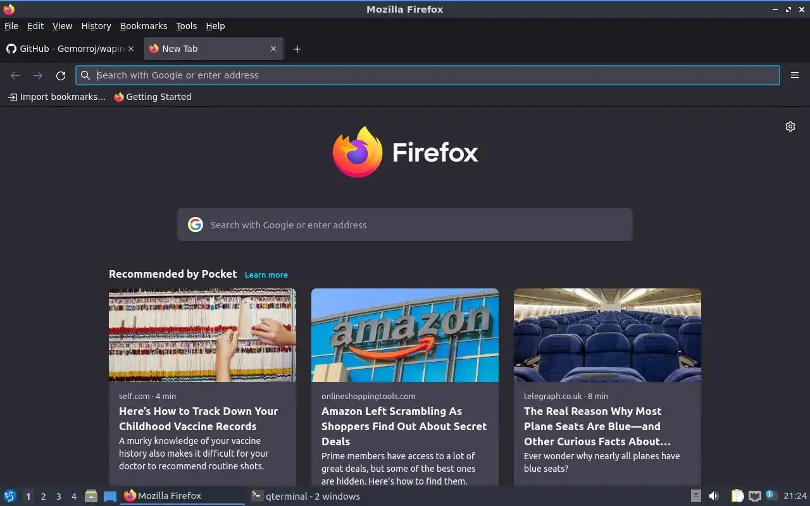Click "onlineshoppingtools.com" source text
The height and width of the screenshot is (506, 810).
click(368, 396)
